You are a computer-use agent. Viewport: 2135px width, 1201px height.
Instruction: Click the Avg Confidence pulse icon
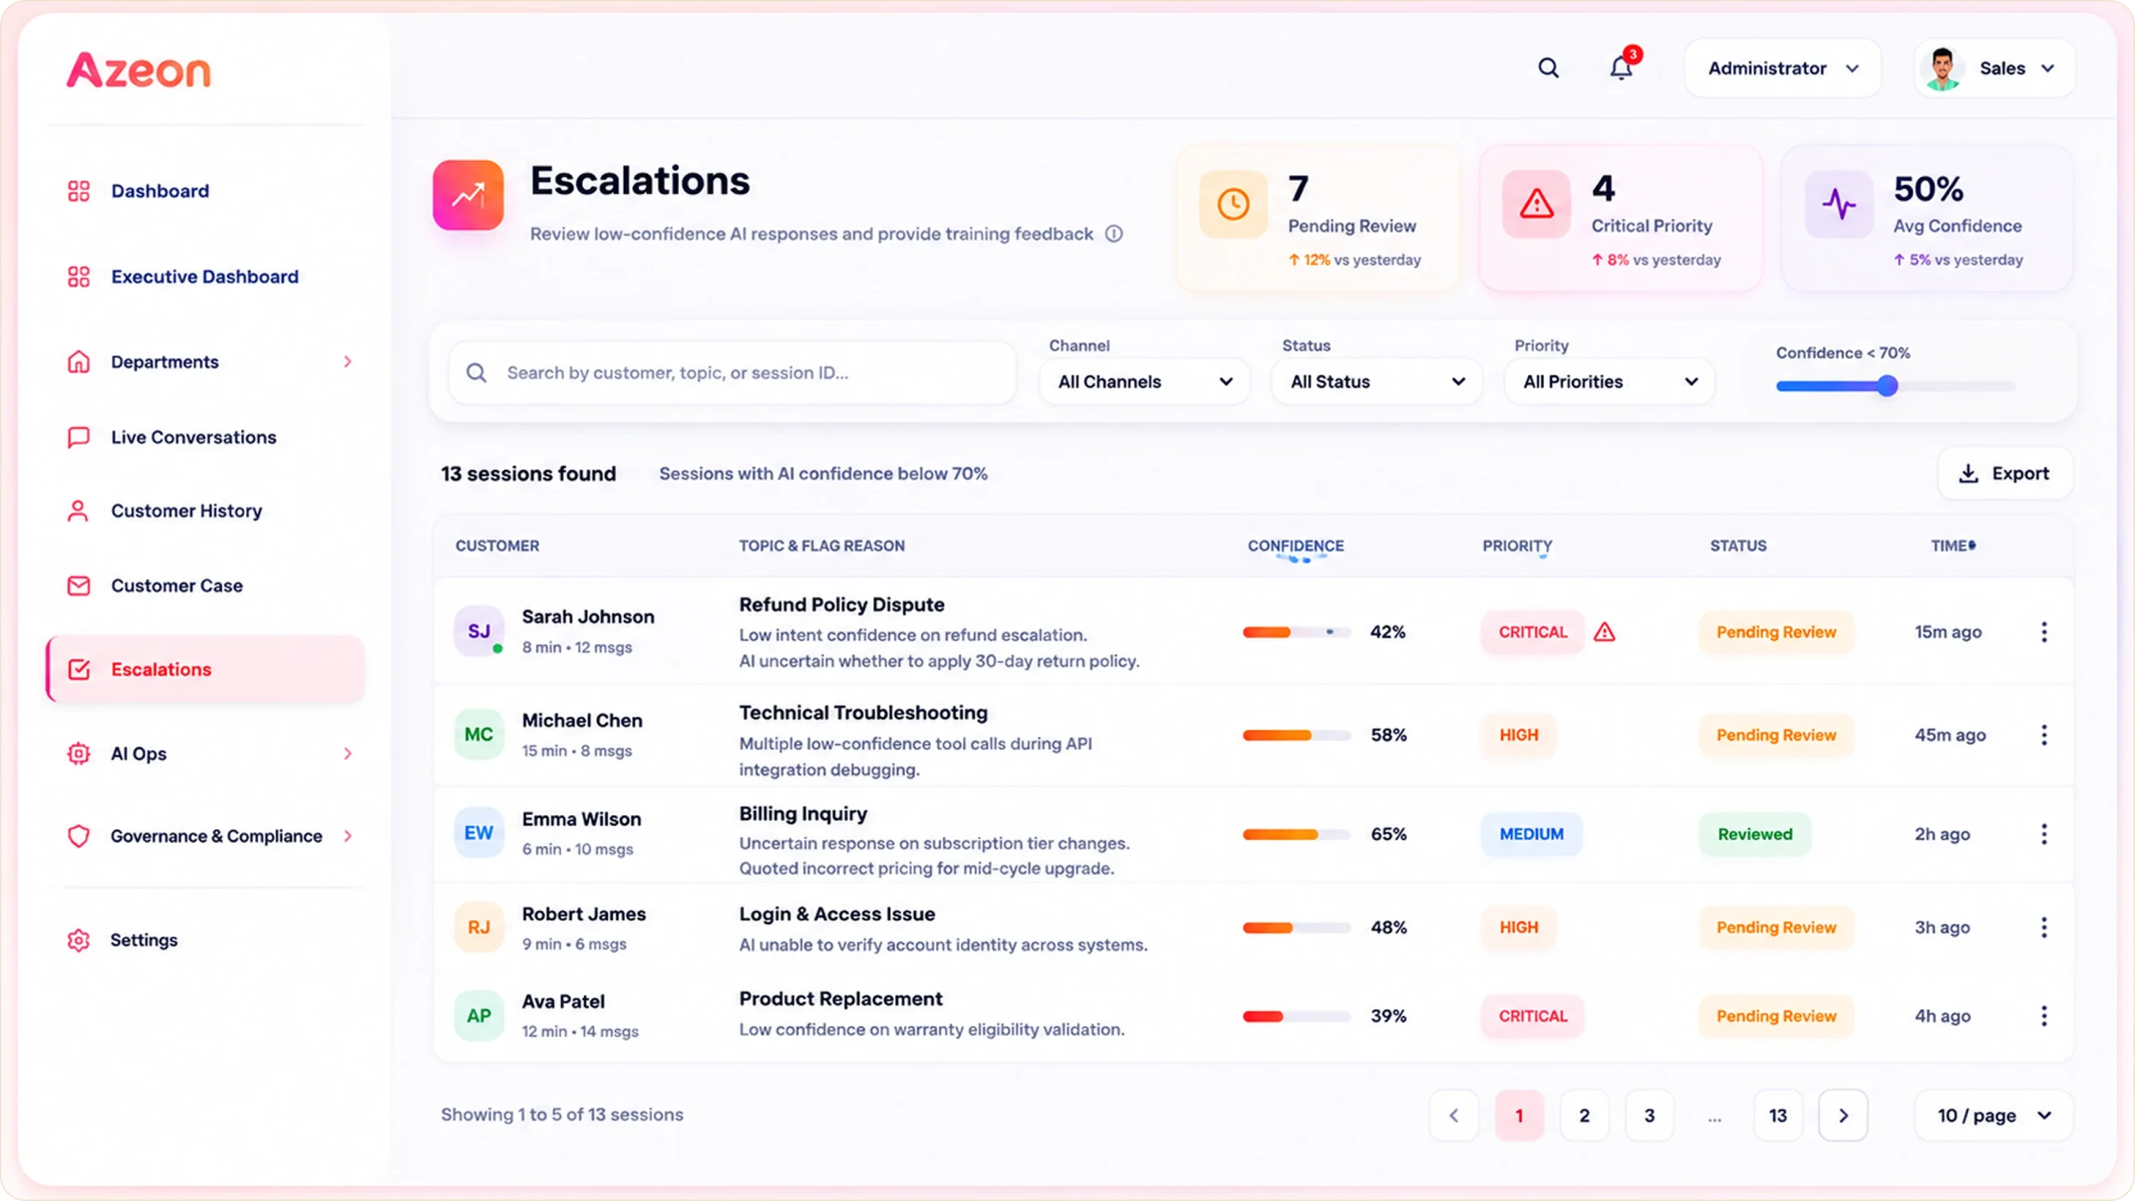1838,204
